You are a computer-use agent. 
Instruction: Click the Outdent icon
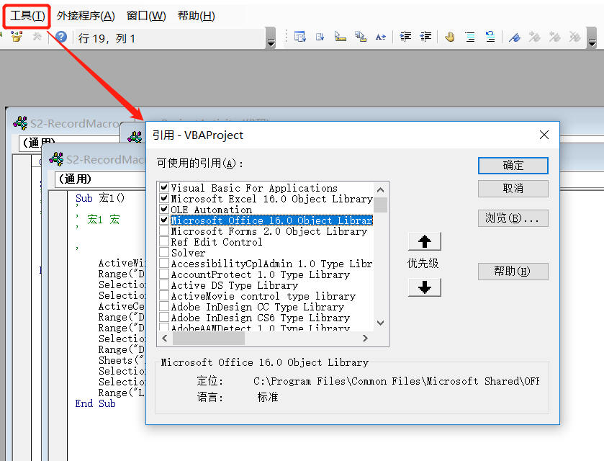425,37
